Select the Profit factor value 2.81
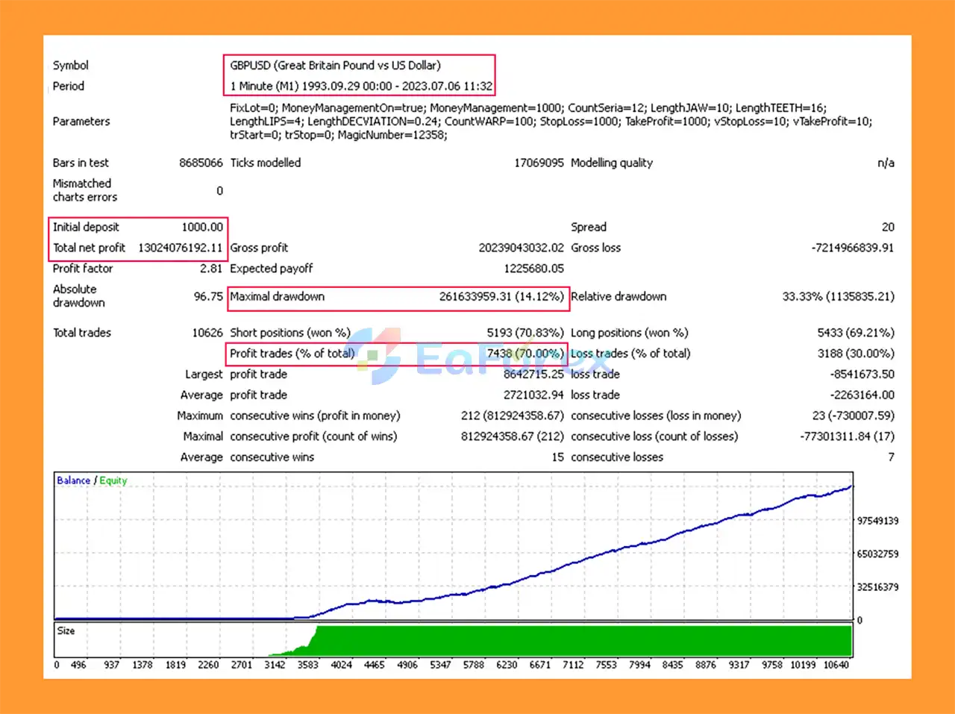 [211, 269]
